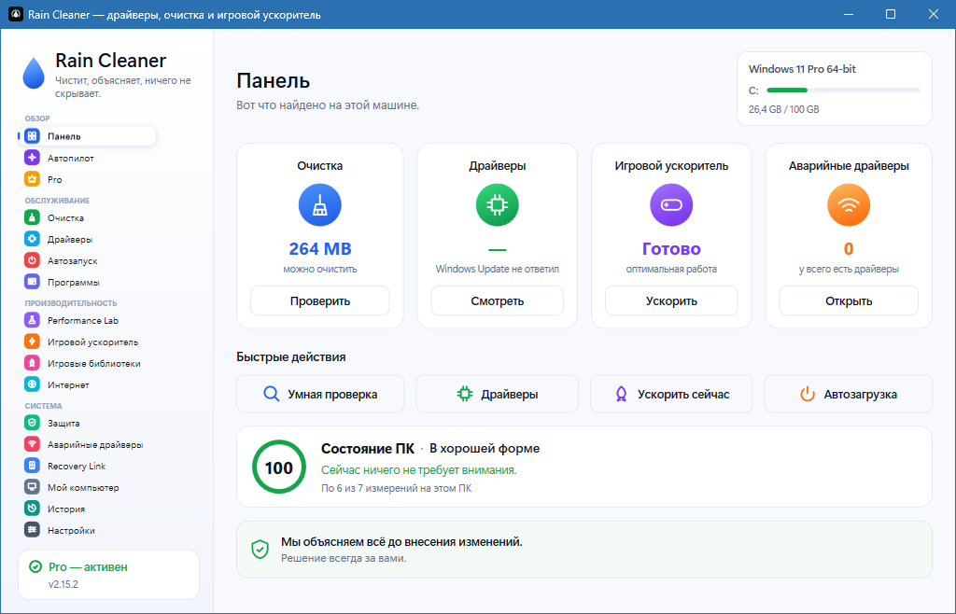The height and width of the screenshot is (614, 956).
Task: Click the orange Игровой ускоритель lightning icon
Action: [33, 342]
